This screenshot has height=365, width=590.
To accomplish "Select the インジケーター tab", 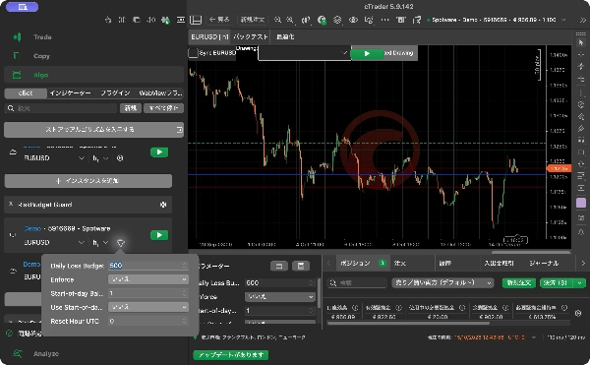I will click(71, 92).
